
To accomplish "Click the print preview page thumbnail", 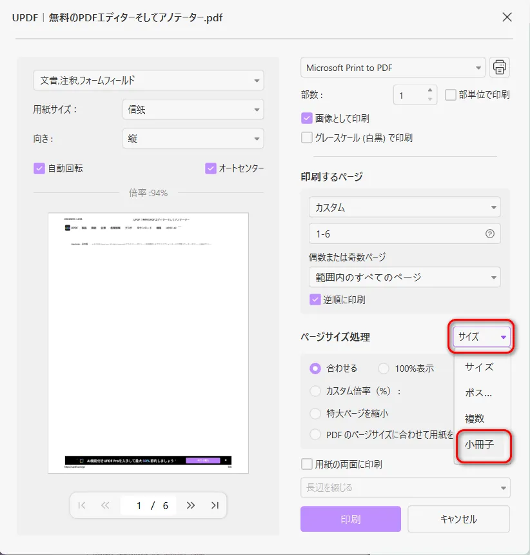I will coord(148,343).
